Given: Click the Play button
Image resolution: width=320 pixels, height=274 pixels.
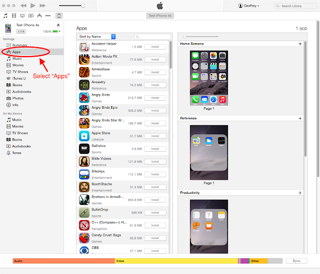Looking at the screenshot, I should (32, 6).
